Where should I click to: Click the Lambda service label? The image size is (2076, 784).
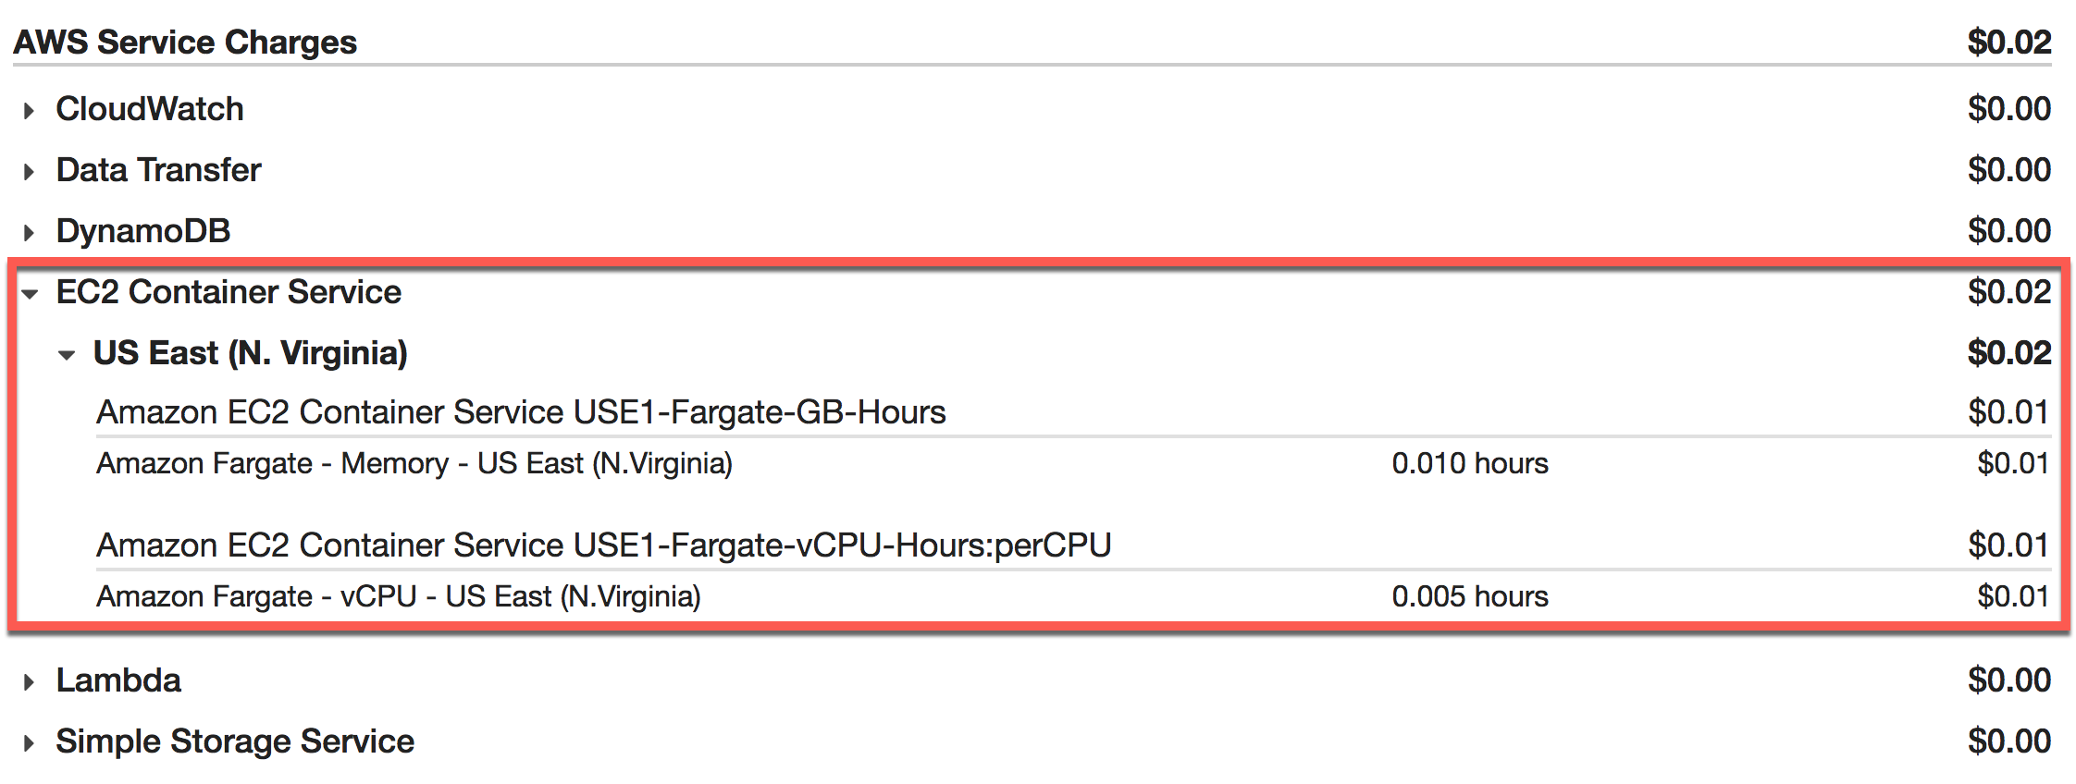tap(118, 680)
